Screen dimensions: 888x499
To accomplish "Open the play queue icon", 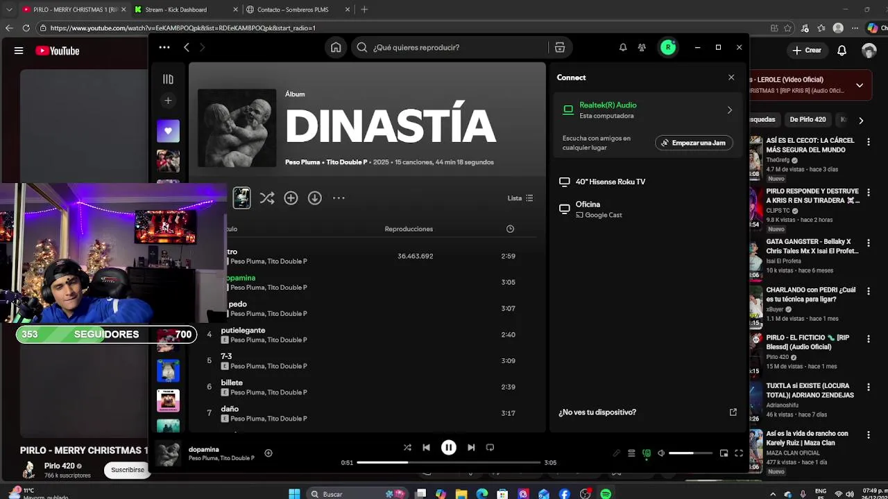I will click(x=631, y=453).
